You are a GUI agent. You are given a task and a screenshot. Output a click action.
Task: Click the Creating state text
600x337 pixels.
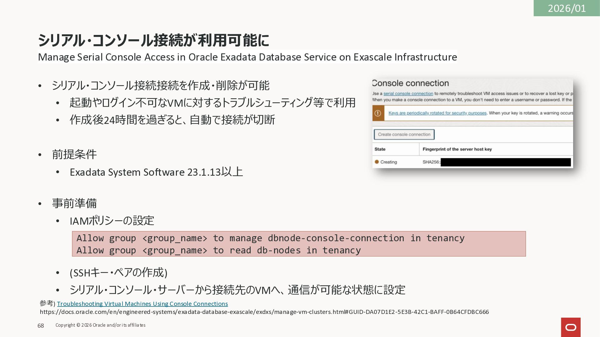(x=388, y=162)
